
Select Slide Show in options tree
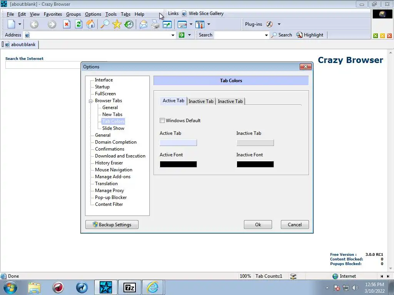click(x=113, y=128)
